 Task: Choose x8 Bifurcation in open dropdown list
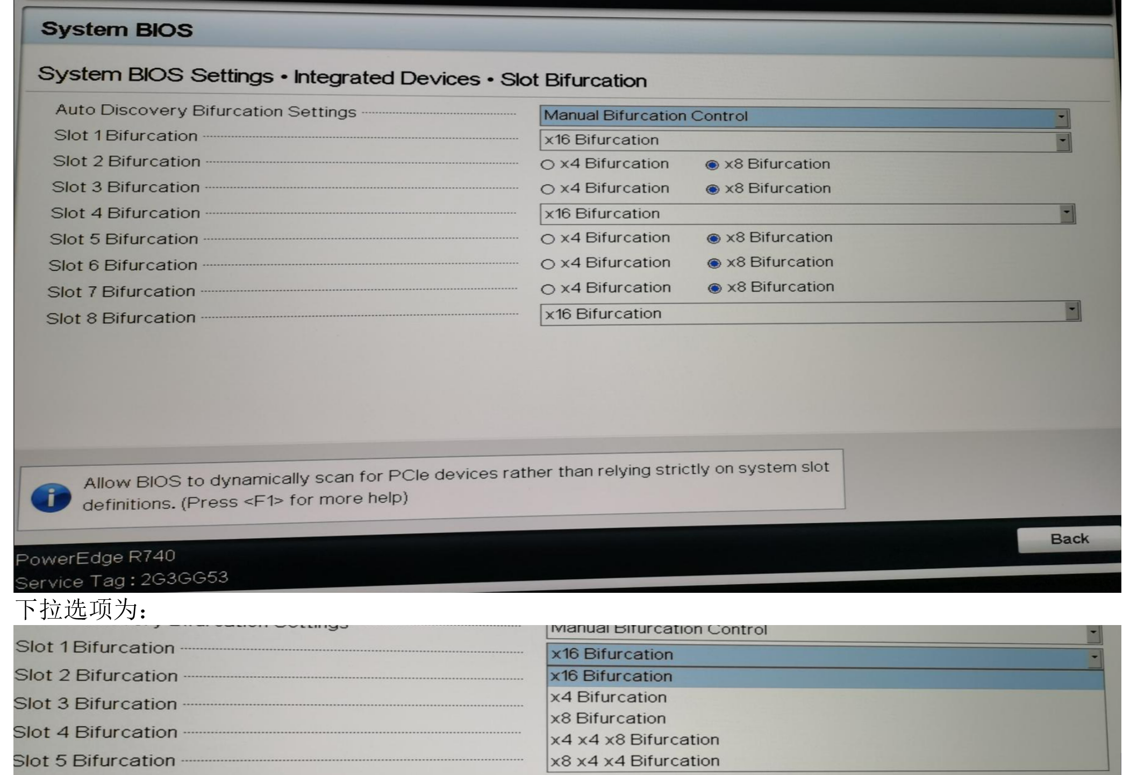pos(608,718)
